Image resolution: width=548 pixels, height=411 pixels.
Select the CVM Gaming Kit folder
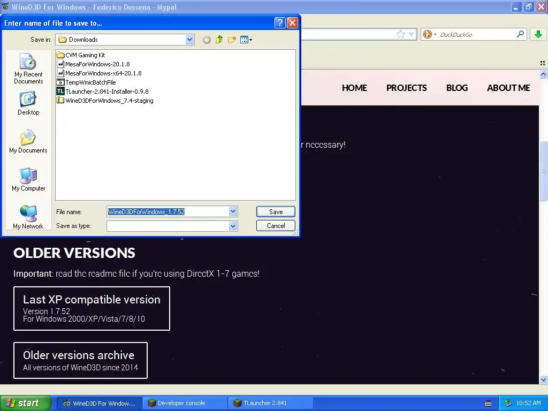(x=81, y=55)
